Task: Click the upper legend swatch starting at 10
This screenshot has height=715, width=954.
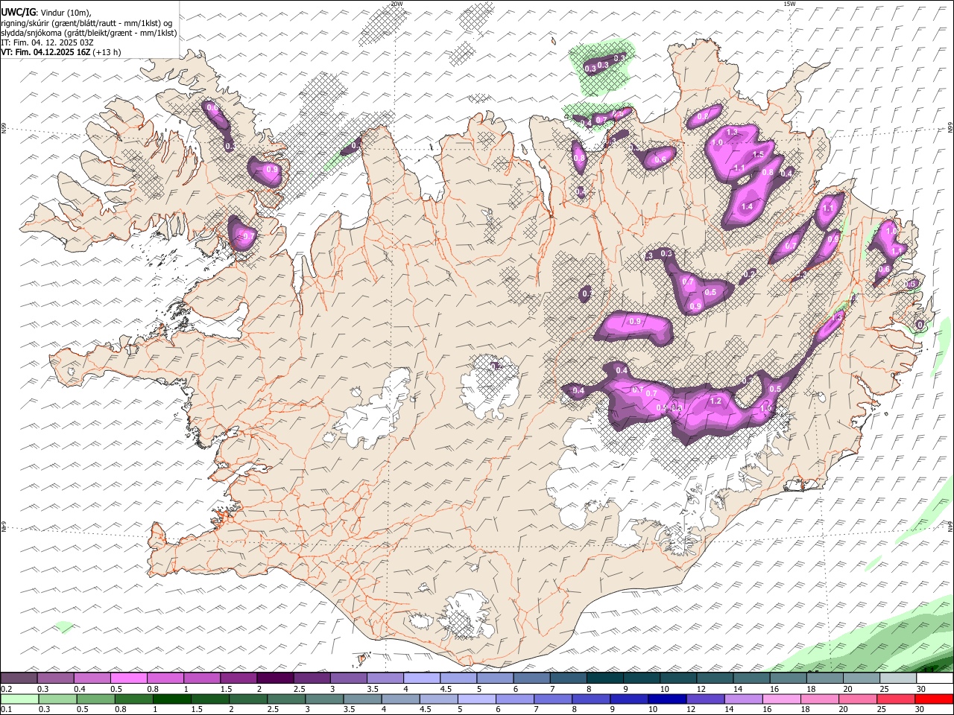Action: pyautogui.click(x=677, y=679)
